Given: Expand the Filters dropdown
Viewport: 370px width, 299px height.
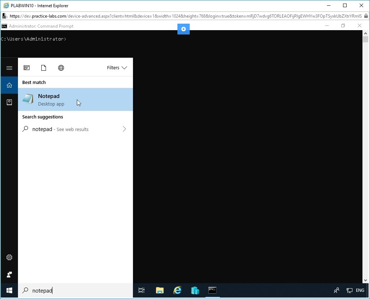Looking at the screenshot, I should [x=117, y=68].
